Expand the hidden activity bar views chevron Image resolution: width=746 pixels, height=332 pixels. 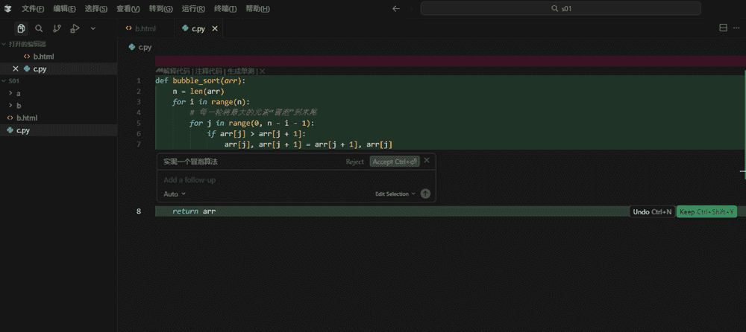[x=93, y=28]
